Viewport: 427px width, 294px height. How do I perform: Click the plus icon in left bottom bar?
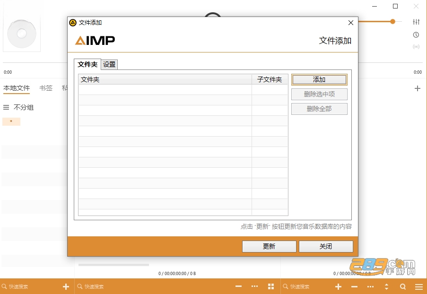click(66, 286)
